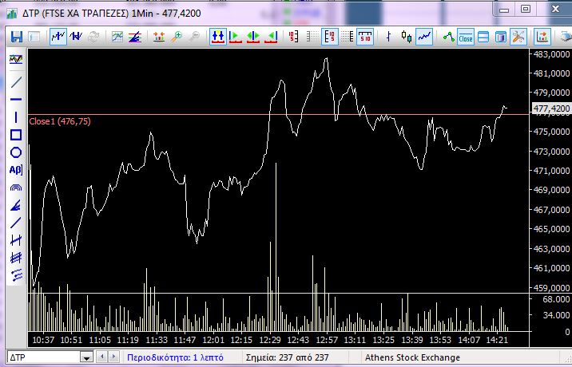The height and width of the screenshot is (367, 572).
Task: Click the partially visible printer icon
Action: tap(566, 37)
